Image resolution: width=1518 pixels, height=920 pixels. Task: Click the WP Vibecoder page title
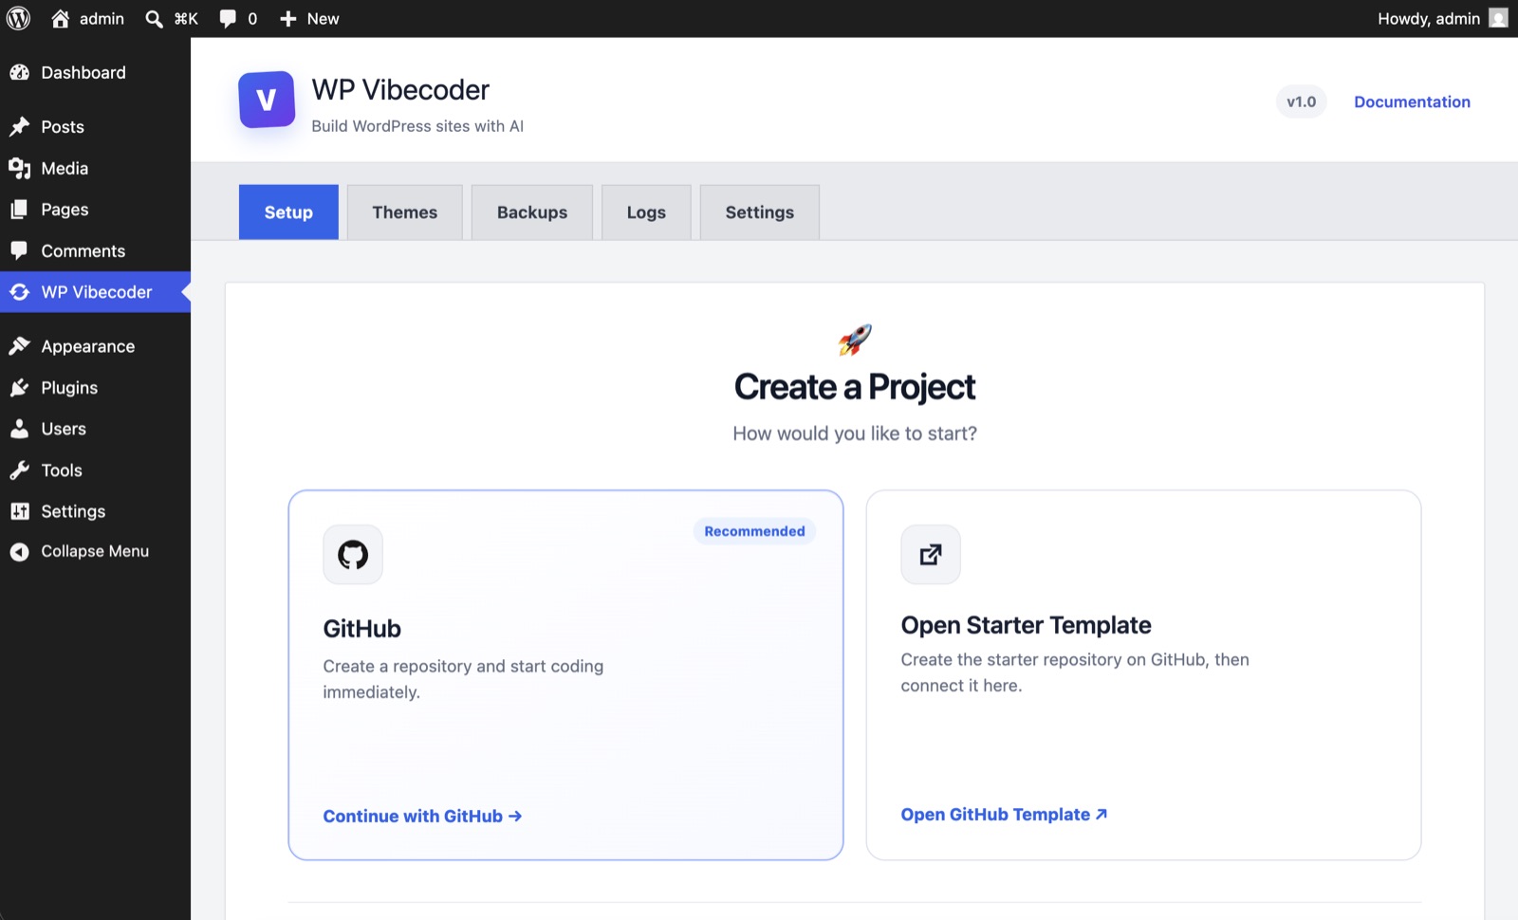click(x=400, y=90)
